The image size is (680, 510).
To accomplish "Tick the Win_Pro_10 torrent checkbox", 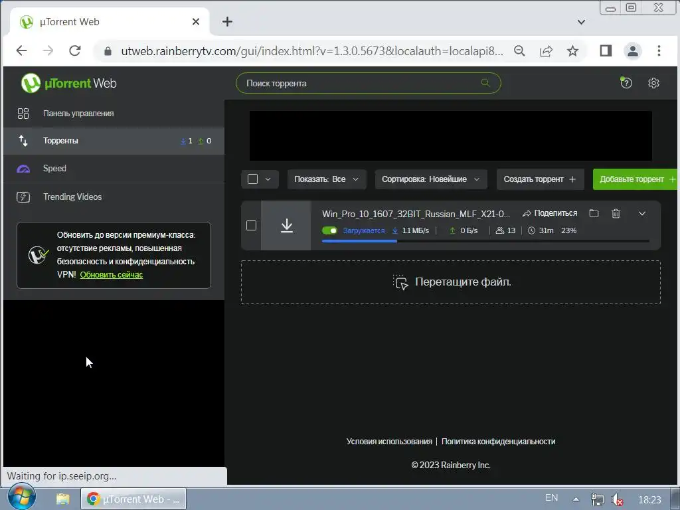I will (251, 226).
